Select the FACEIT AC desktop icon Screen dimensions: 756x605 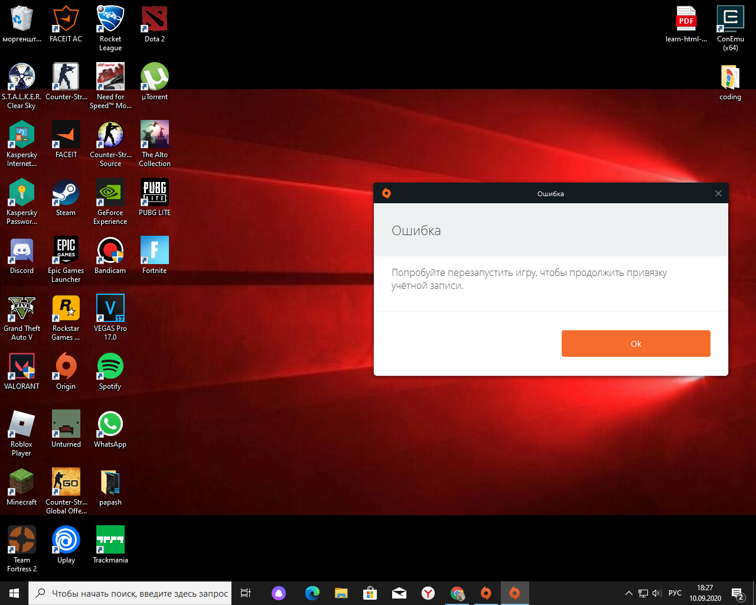tap(66, 24)
